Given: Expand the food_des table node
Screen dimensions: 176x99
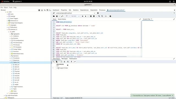Looking at the screenshot, I should 12,73.
